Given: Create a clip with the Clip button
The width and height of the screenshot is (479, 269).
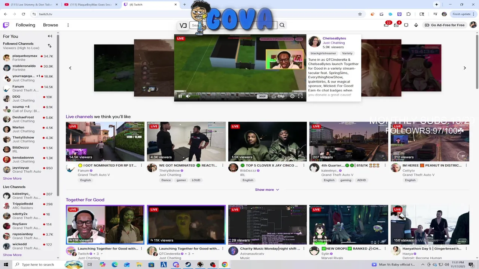Looking at the screenshot, I should click(278, 96).
